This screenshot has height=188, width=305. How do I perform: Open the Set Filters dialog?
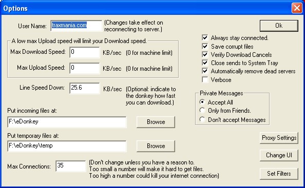(279, 174)
